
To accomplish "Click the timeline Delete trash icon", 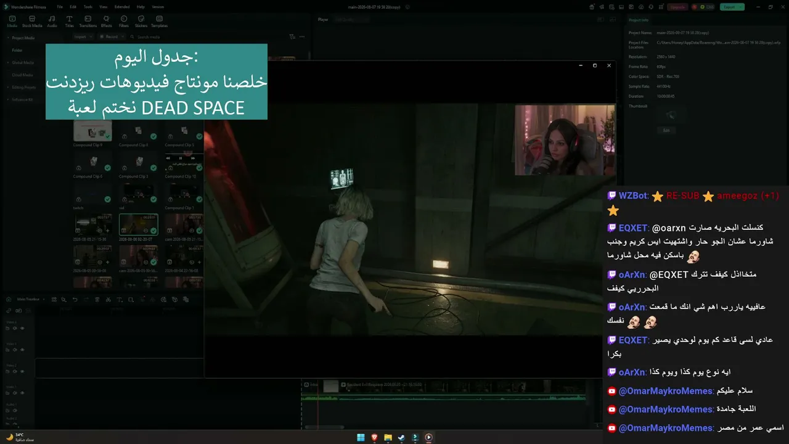I will point(97,299).
